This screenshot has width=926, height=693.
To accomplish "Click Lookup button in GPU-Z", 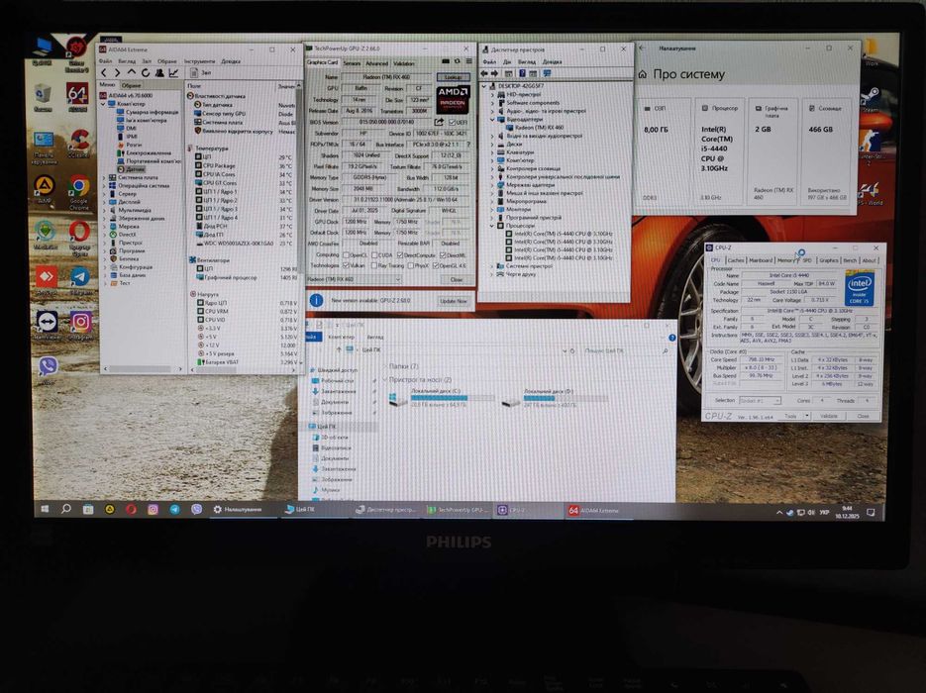I will pos(453,77).
